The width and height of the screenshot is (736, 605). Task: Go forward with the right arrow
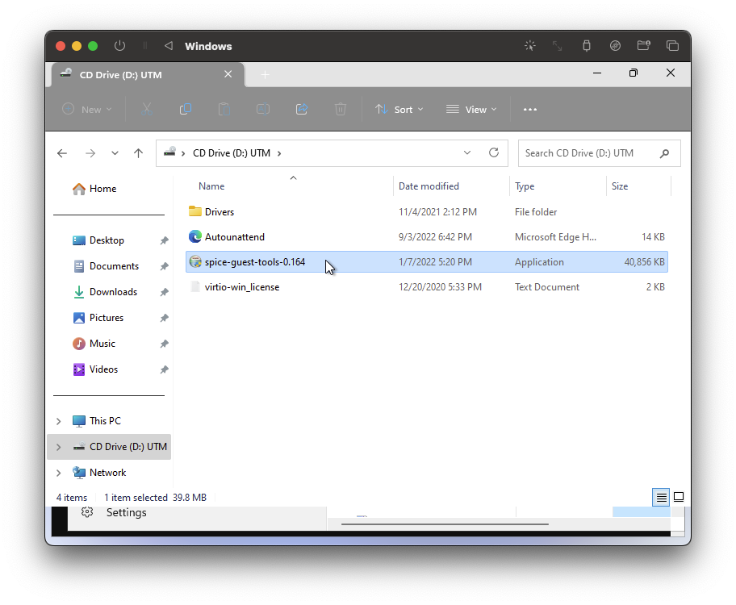[x=90, y=153]
